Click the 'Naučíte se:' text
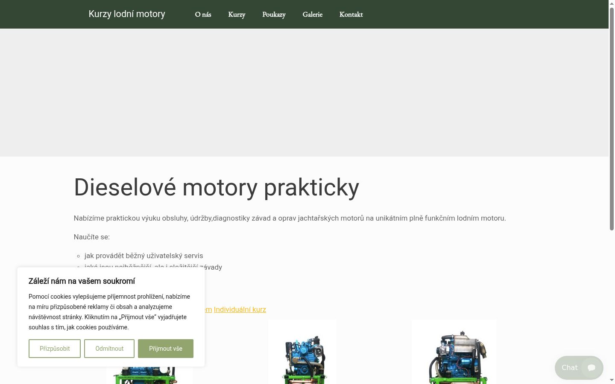Screen dimensions: 615x384 coord(92,237)
